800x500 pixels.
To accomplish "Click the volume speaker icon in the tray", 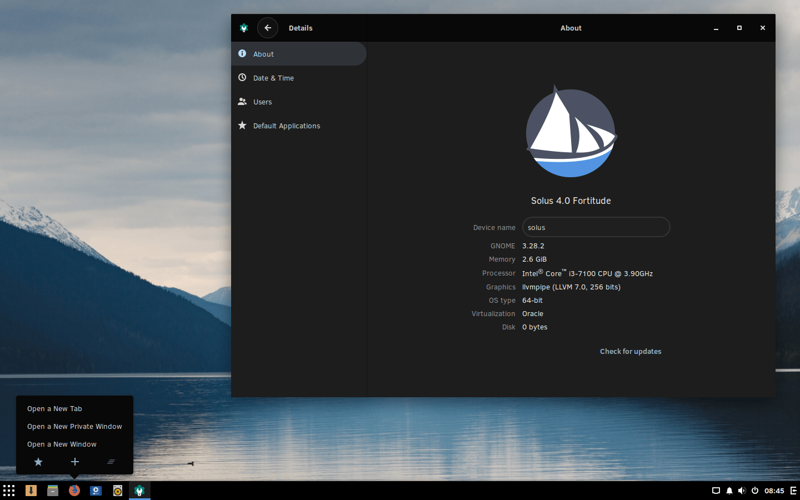I will [x=742, y=491].
